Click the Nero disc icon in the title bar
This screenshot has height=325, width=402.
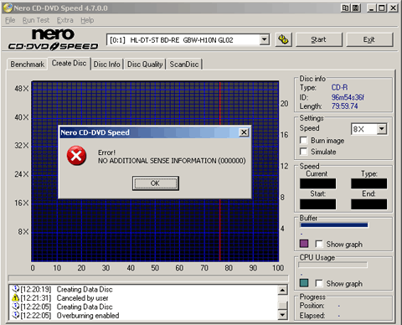pos(8,8)
